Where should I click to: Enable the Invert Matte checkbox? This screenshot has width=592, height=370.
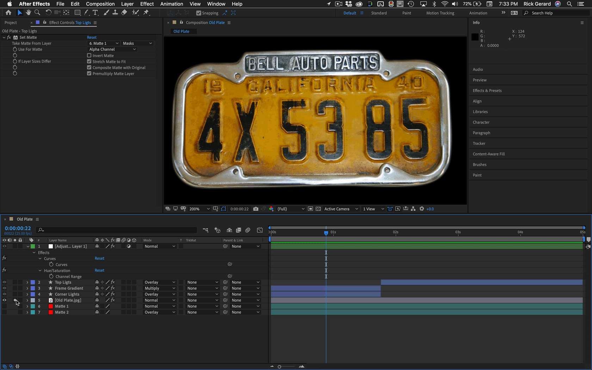89,56
